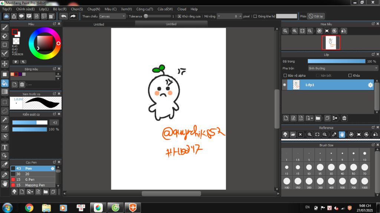This screenshot has height=213, width=380.
Task: Open File Explorer from taskbar
Action: pyautogui.click(x=46, y=208)
